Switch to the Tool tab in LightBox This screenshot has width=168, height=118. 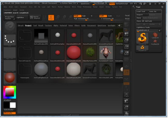point(35,26)
